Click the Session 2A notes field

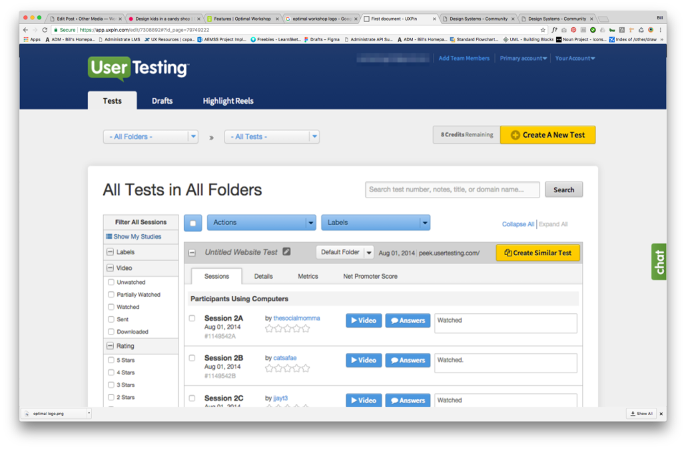506,324
